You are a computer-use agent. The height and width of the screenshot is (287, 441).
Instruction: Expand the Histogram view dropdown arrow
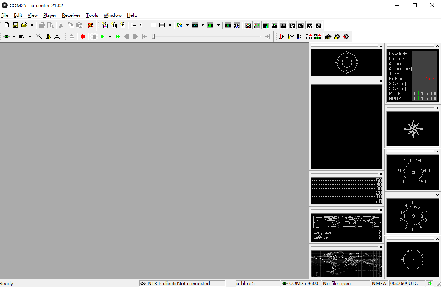click(218, 25)
